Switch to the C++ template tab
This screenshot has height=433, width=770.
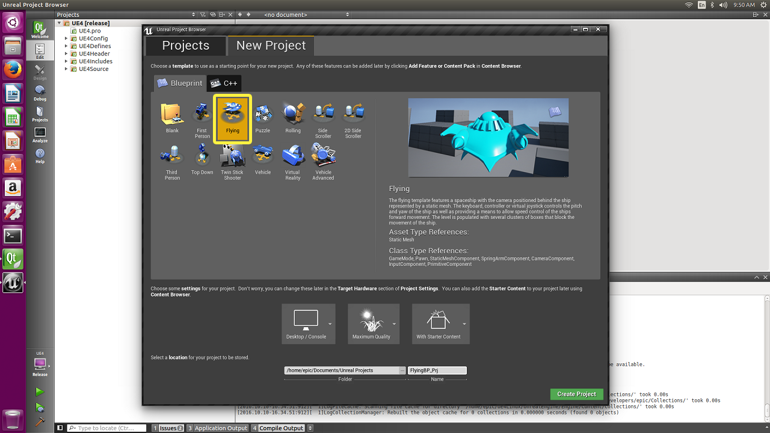pyautogui.click(x=224, y=84)
